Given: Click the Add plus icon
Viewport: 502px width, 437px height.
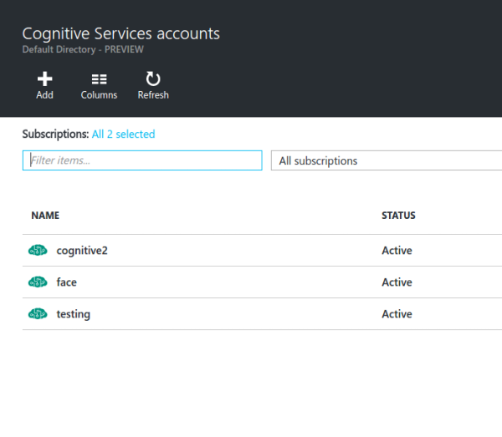Looking at the screenshot, I should point(45,79).
